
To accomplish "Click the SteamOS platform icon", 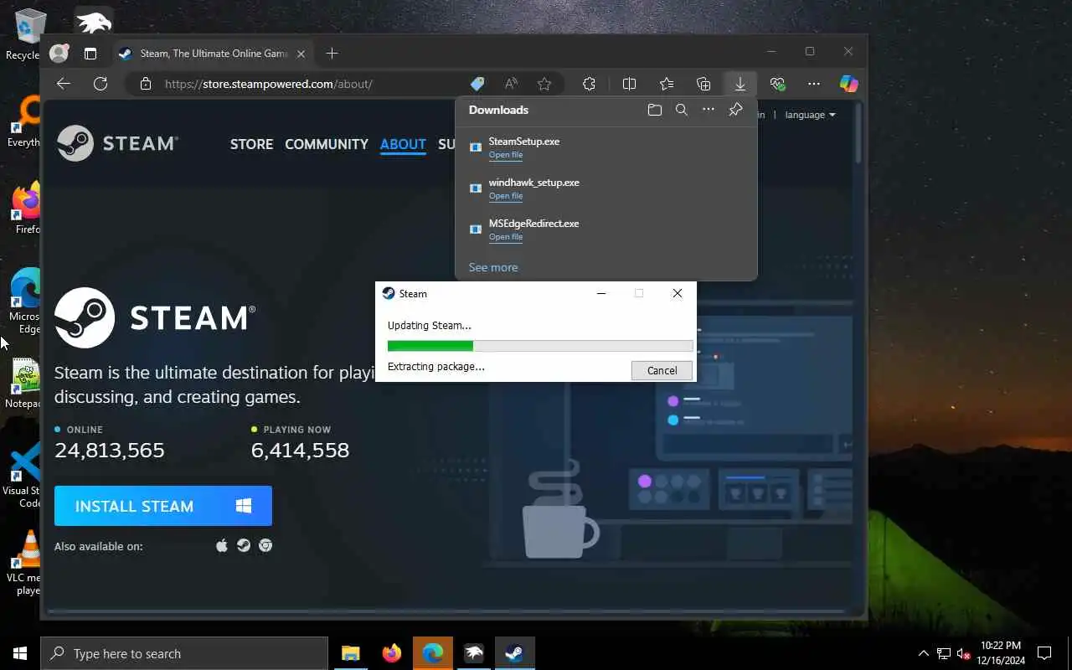I will click(244, 546).
